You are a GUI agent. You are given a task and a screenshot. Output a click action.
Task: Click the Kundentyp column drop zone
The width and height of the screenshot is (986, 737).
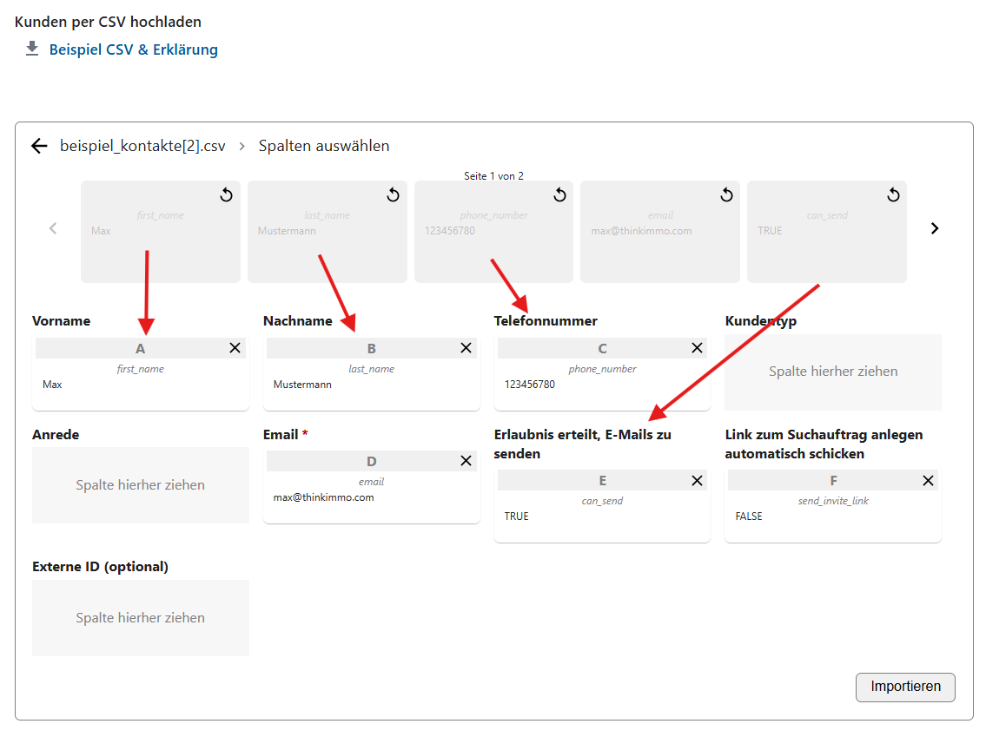833,372
